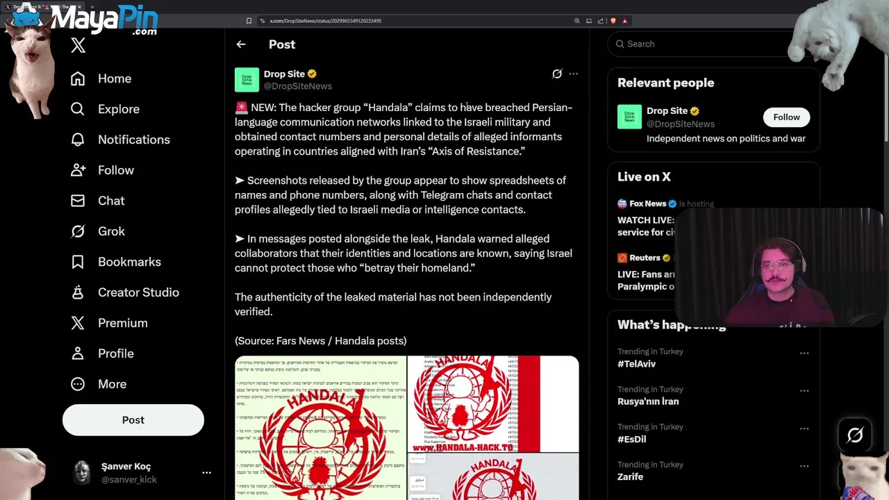Open a new browser tab with plus
Viewport: 889px width, 500px height.
[91, 7]
